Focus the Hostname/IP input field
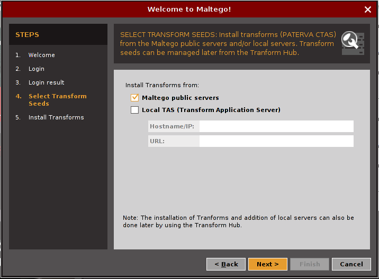The image size is (379, 279). click(x=276, y=126)
